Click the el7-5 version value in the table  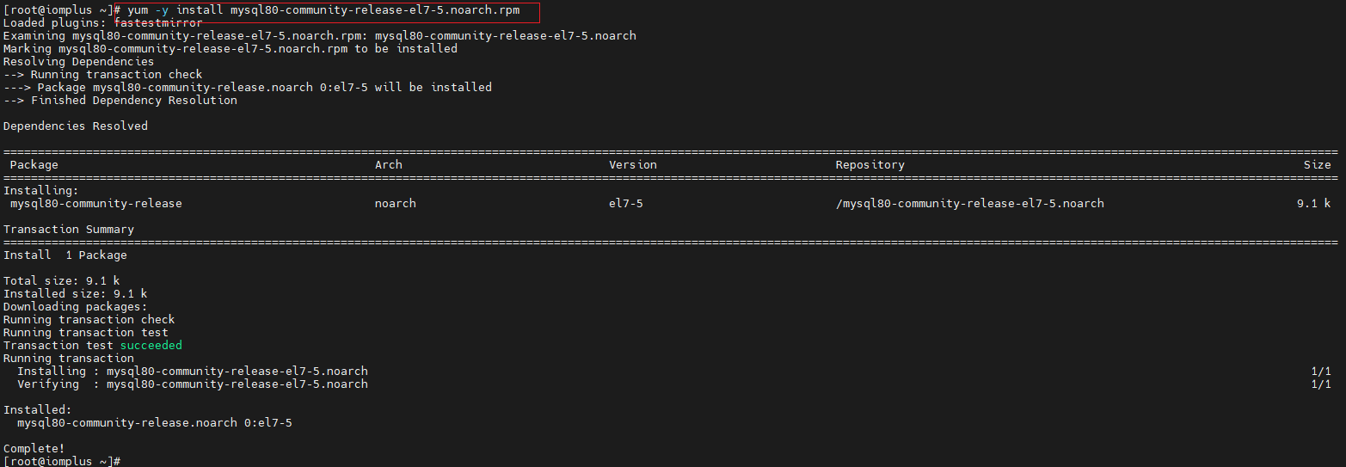(625, 204)
